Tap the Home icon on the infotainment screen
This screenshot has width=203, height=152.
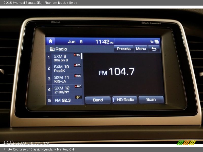(x=50, y=41)
